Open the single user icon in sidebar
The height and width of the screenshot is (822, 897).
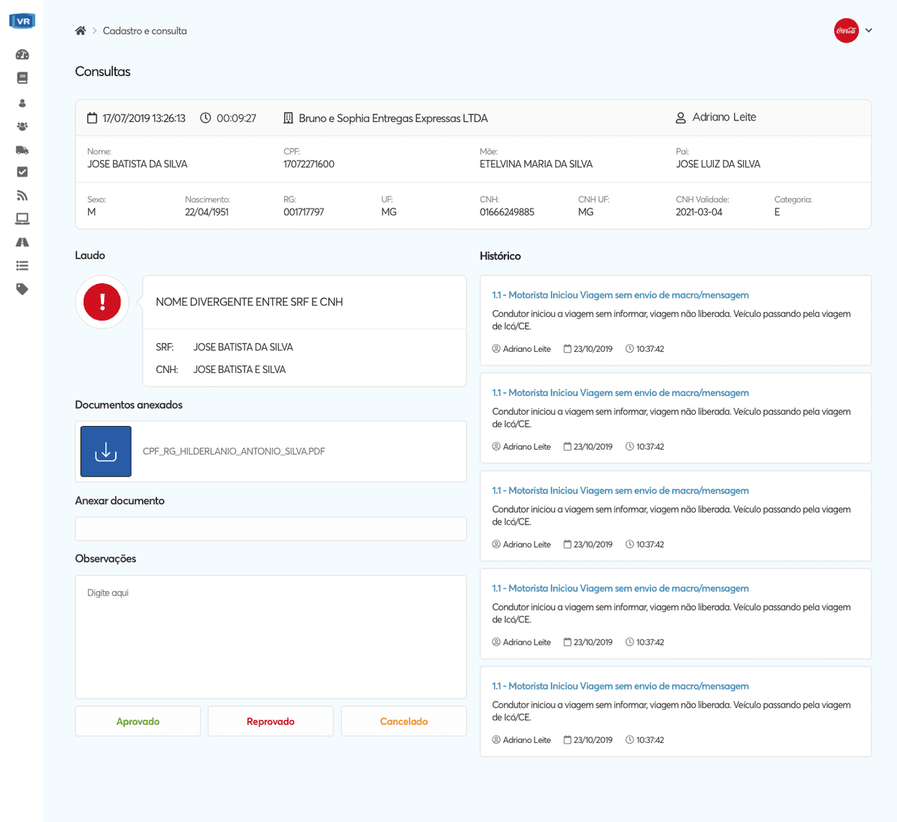coord(22,103)
